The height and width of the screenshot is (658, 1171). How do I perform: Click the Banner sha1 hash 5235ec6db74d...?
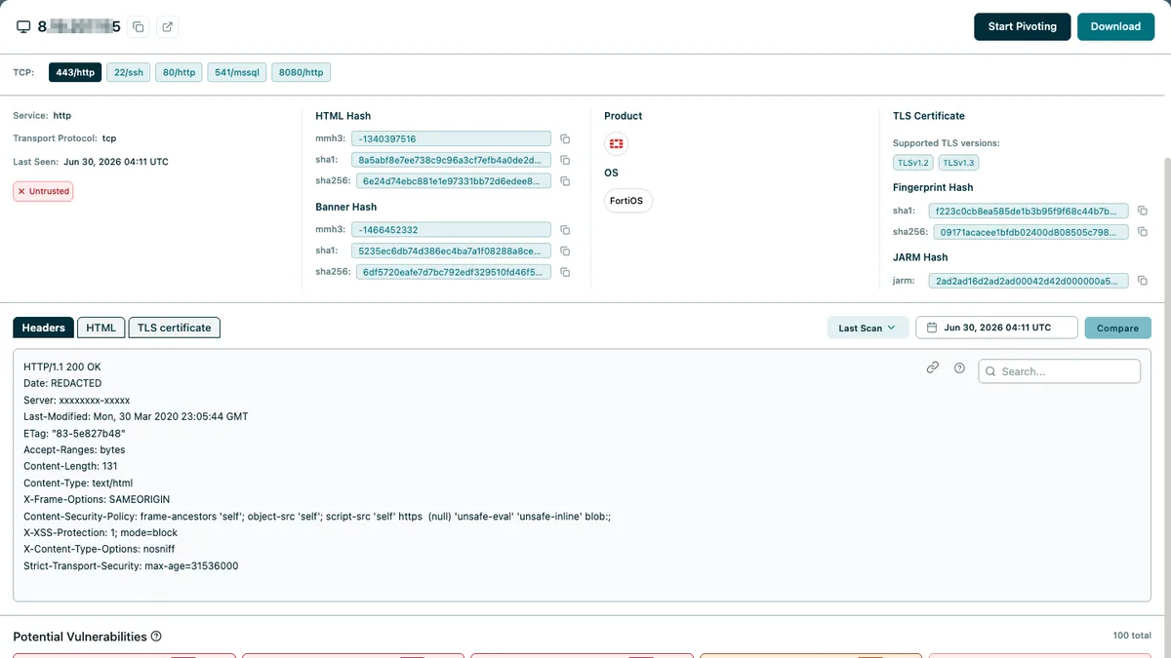tap(453, 252)
